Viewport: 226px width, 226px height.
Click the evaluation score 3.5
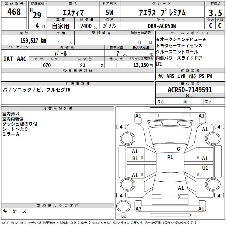pos(215,13)
